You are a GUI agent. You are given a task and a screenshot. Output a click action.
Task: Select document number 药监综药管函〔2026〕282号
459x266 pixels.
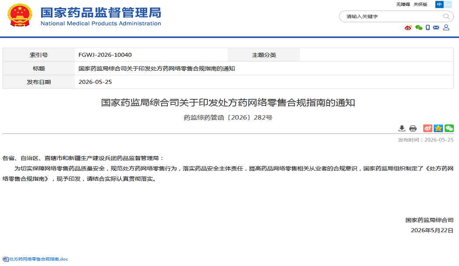[228, 118]
